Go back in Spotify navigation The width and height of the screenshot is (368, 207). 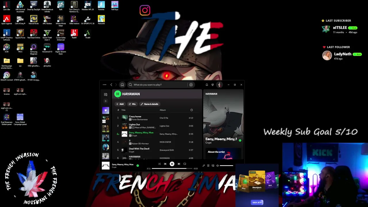pyautogui.click(x=111, y=85)
